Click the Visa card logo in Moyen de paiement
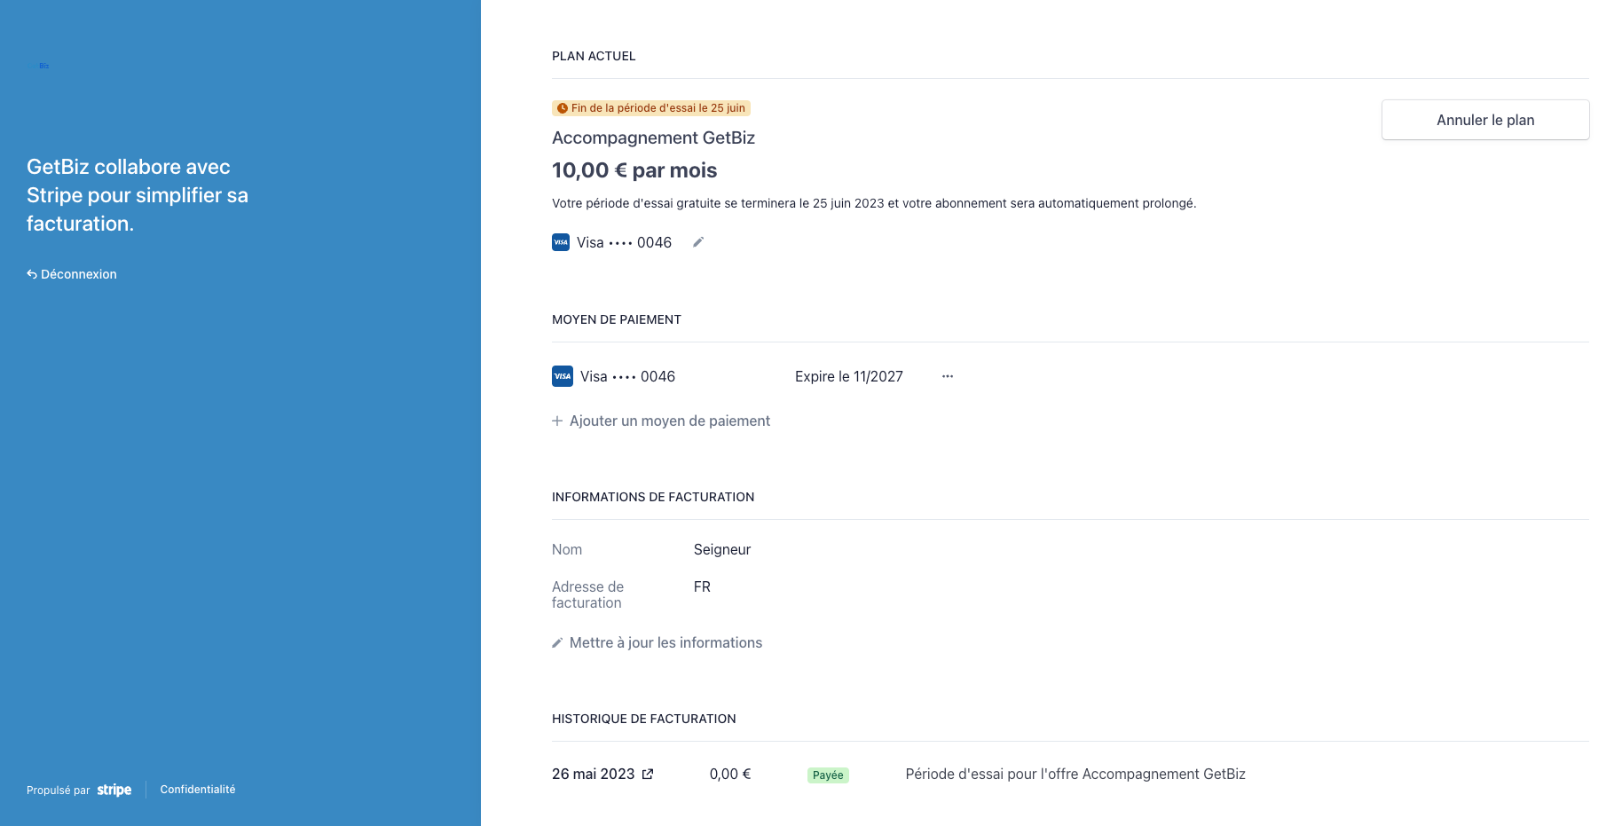Viewport: 1622px width, 826px height. 563,376
